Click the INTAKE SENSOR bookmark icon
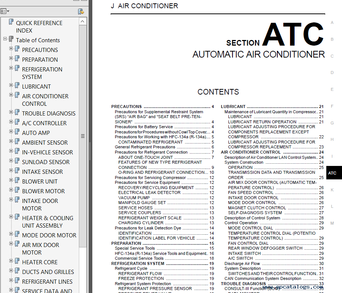The width and height of the screenshot is (342, 293). pos(17,170)
